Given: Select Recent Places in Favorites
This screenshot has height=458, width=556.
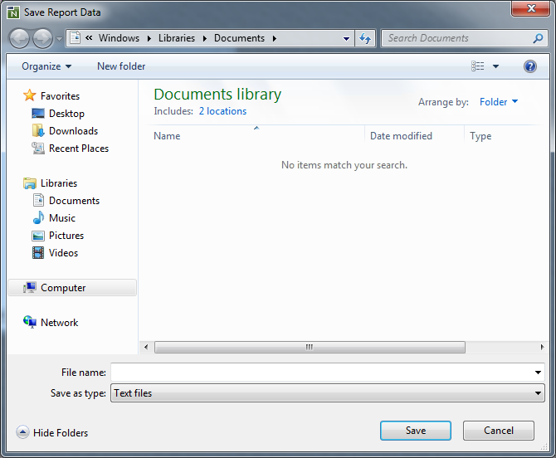Looking at the screenshot, I should pyautogui.click(x=78, y=149).
